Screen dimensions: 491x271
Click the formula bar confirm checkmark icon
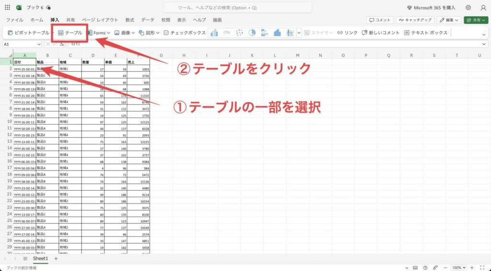click(x=55, y=44)
